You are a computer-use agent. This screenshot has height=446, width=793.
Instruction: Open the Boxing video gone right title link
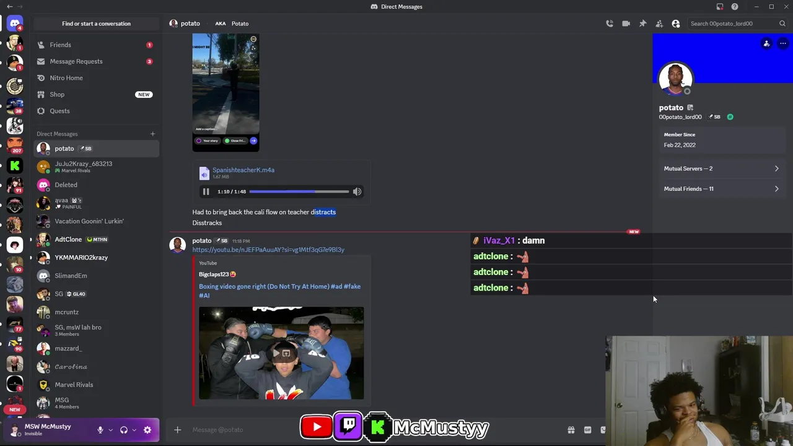pos(279,291)
